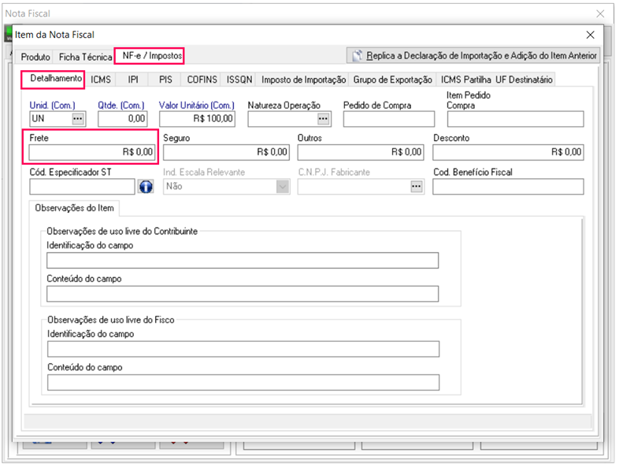Click the Frete value field
Image resolution: width=619 pixels, height=468 pixels.
coord(92,152)
